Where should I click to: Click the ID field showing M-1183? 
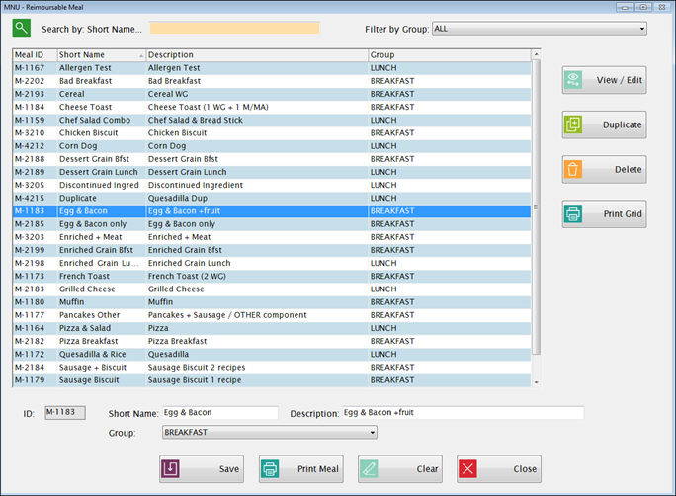pos(65,412)
